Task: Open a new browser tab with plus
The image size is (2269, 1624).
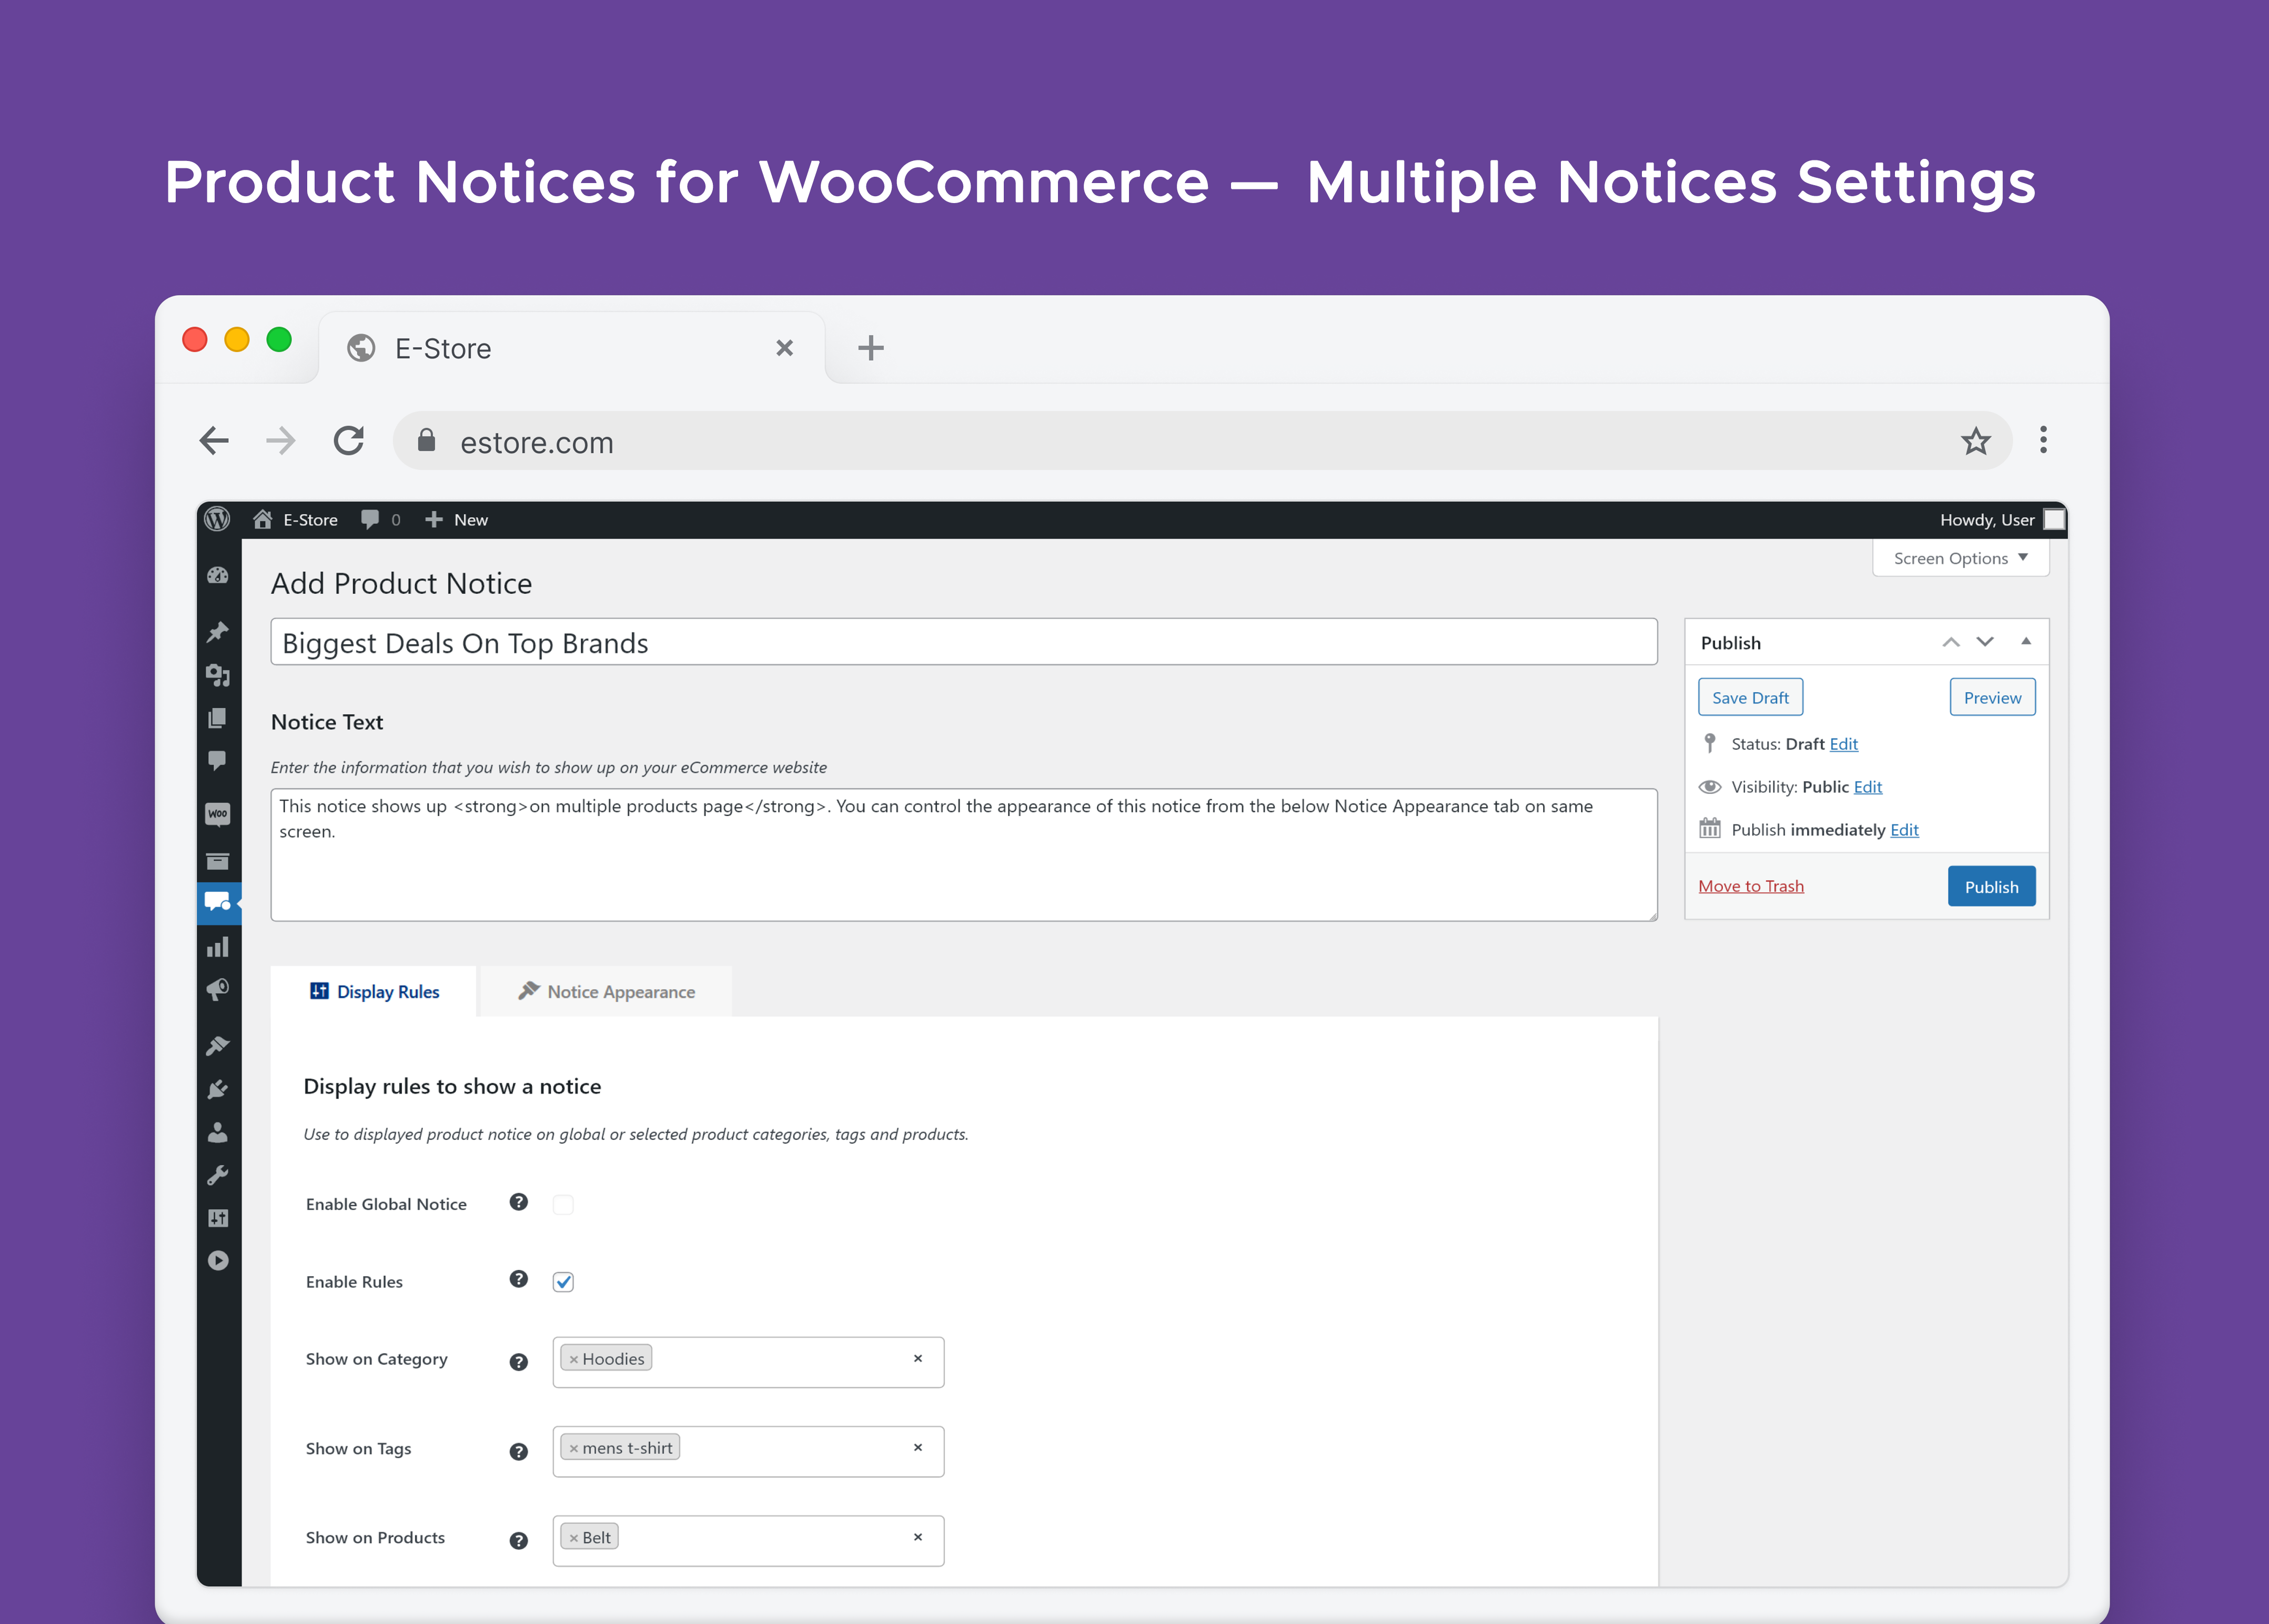Action: point(871,348)
